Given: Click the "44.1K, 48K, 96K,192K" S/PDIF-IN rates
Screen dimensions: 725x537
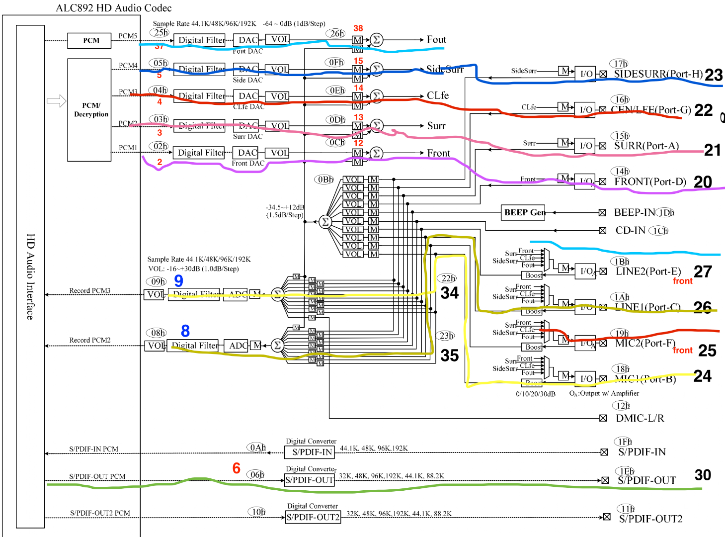Looking at the screenshot, I should tap(374, 448).
